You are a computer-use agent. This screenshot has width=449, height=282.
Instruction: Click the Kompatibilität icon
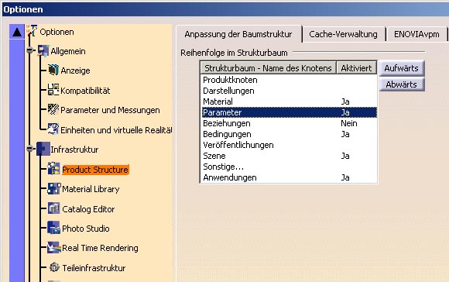53,90
